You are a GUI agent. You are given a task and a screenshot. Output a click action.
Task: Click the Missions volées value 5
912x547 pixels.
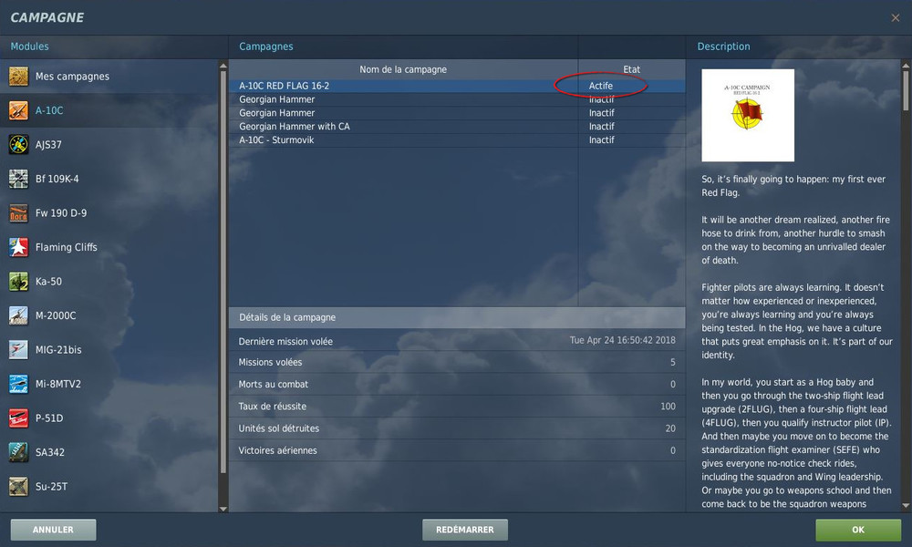pos(673,362)
